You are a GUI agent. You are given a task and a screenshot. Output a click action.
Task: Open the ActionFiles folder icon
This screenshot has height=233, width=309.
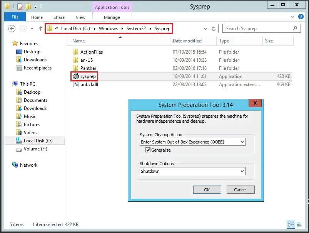pos(76,52)
